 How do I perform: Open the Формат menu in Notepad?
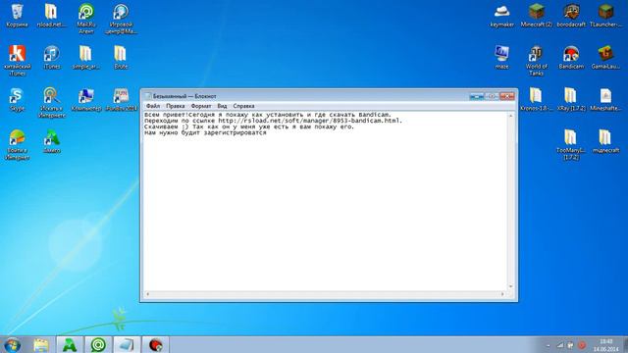point(201,106)
